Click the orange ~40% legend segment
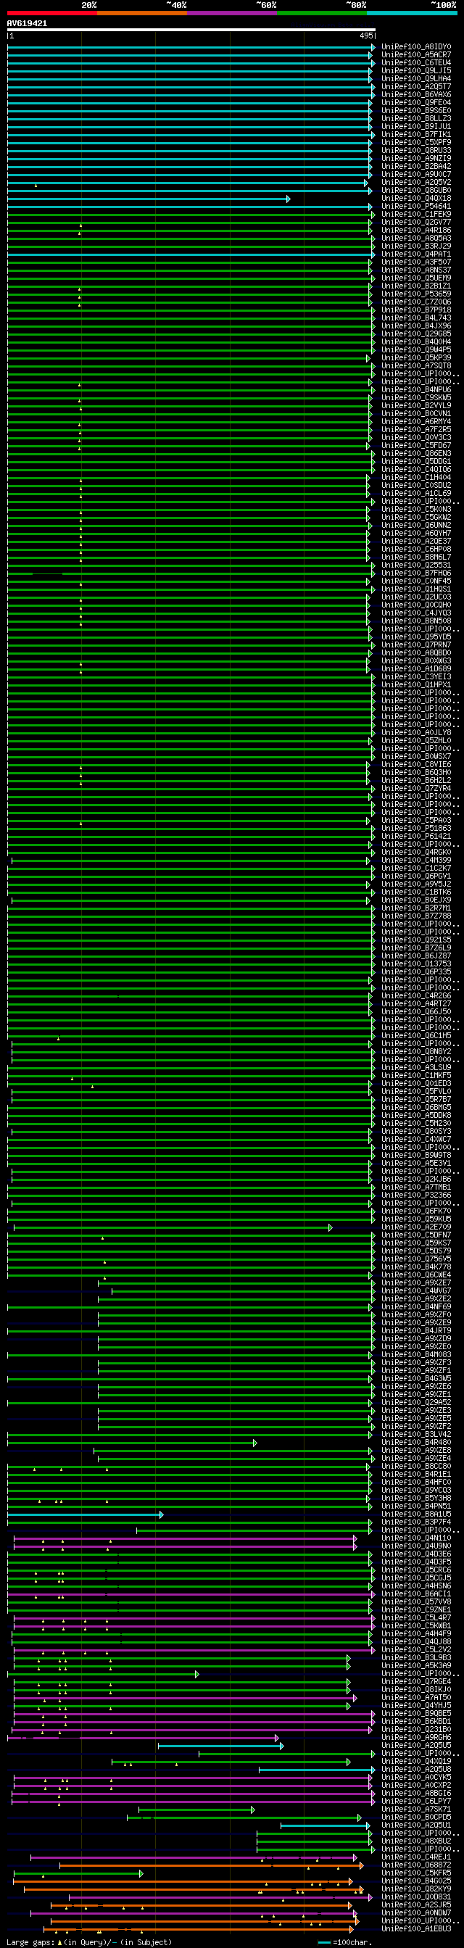 tap(142, 13)
